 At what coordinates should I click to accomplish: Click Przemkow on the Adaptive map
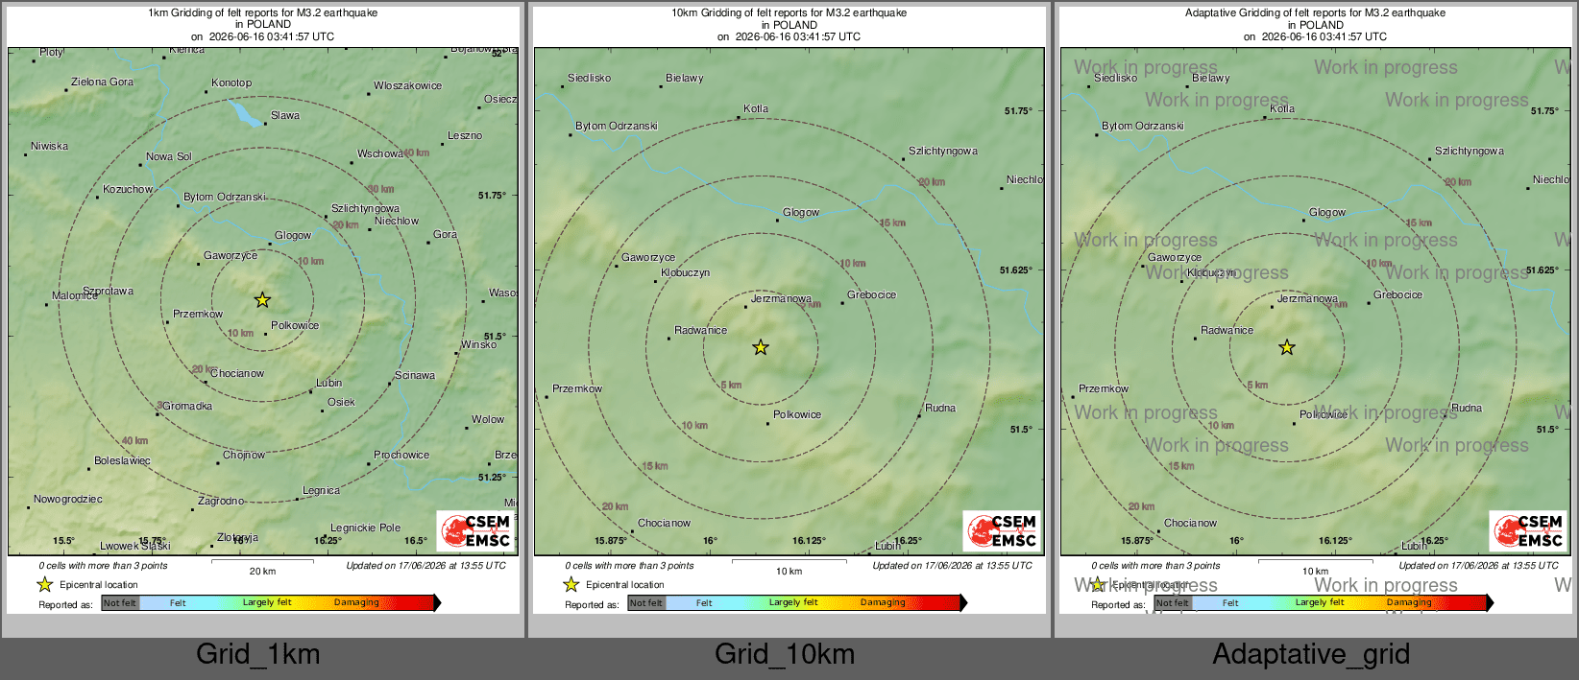[x=1104, y=389]
